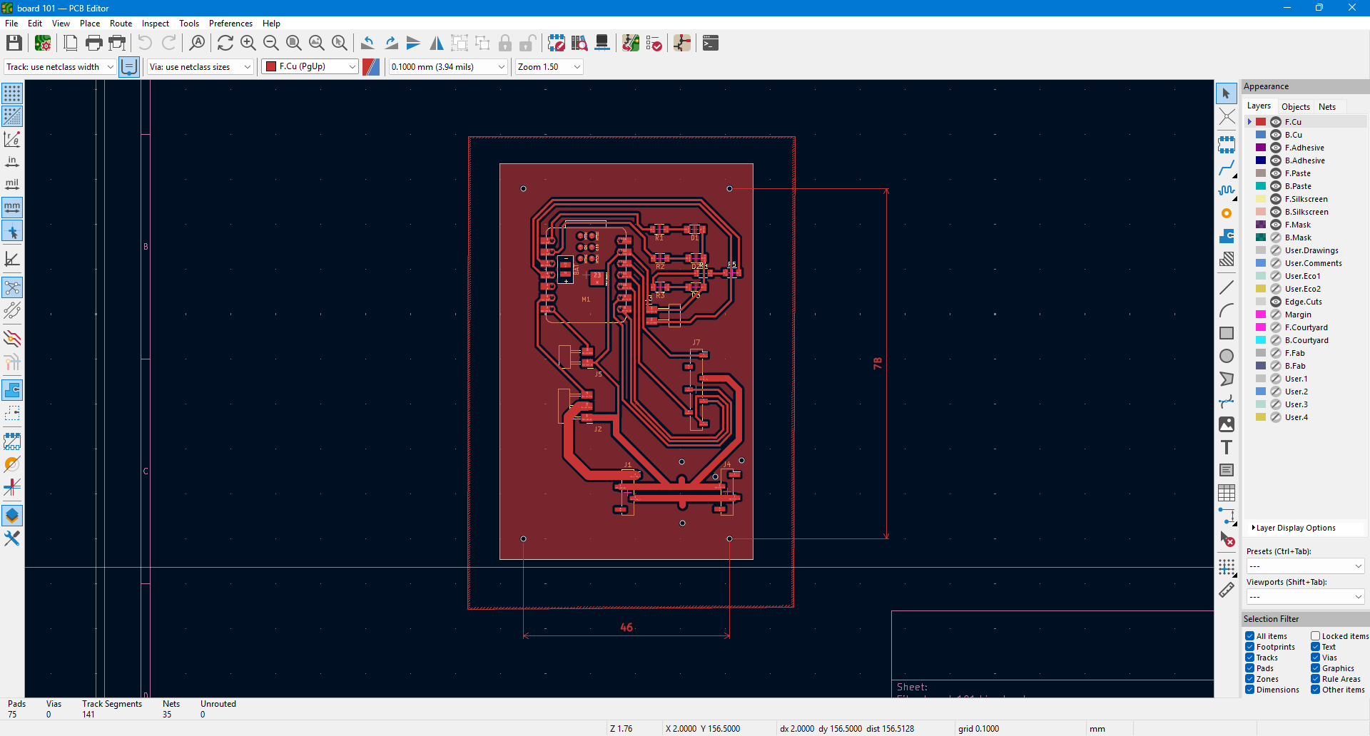This screenshot has width=1370, height=736.
Task: Open the File menu
Action: 11,24
